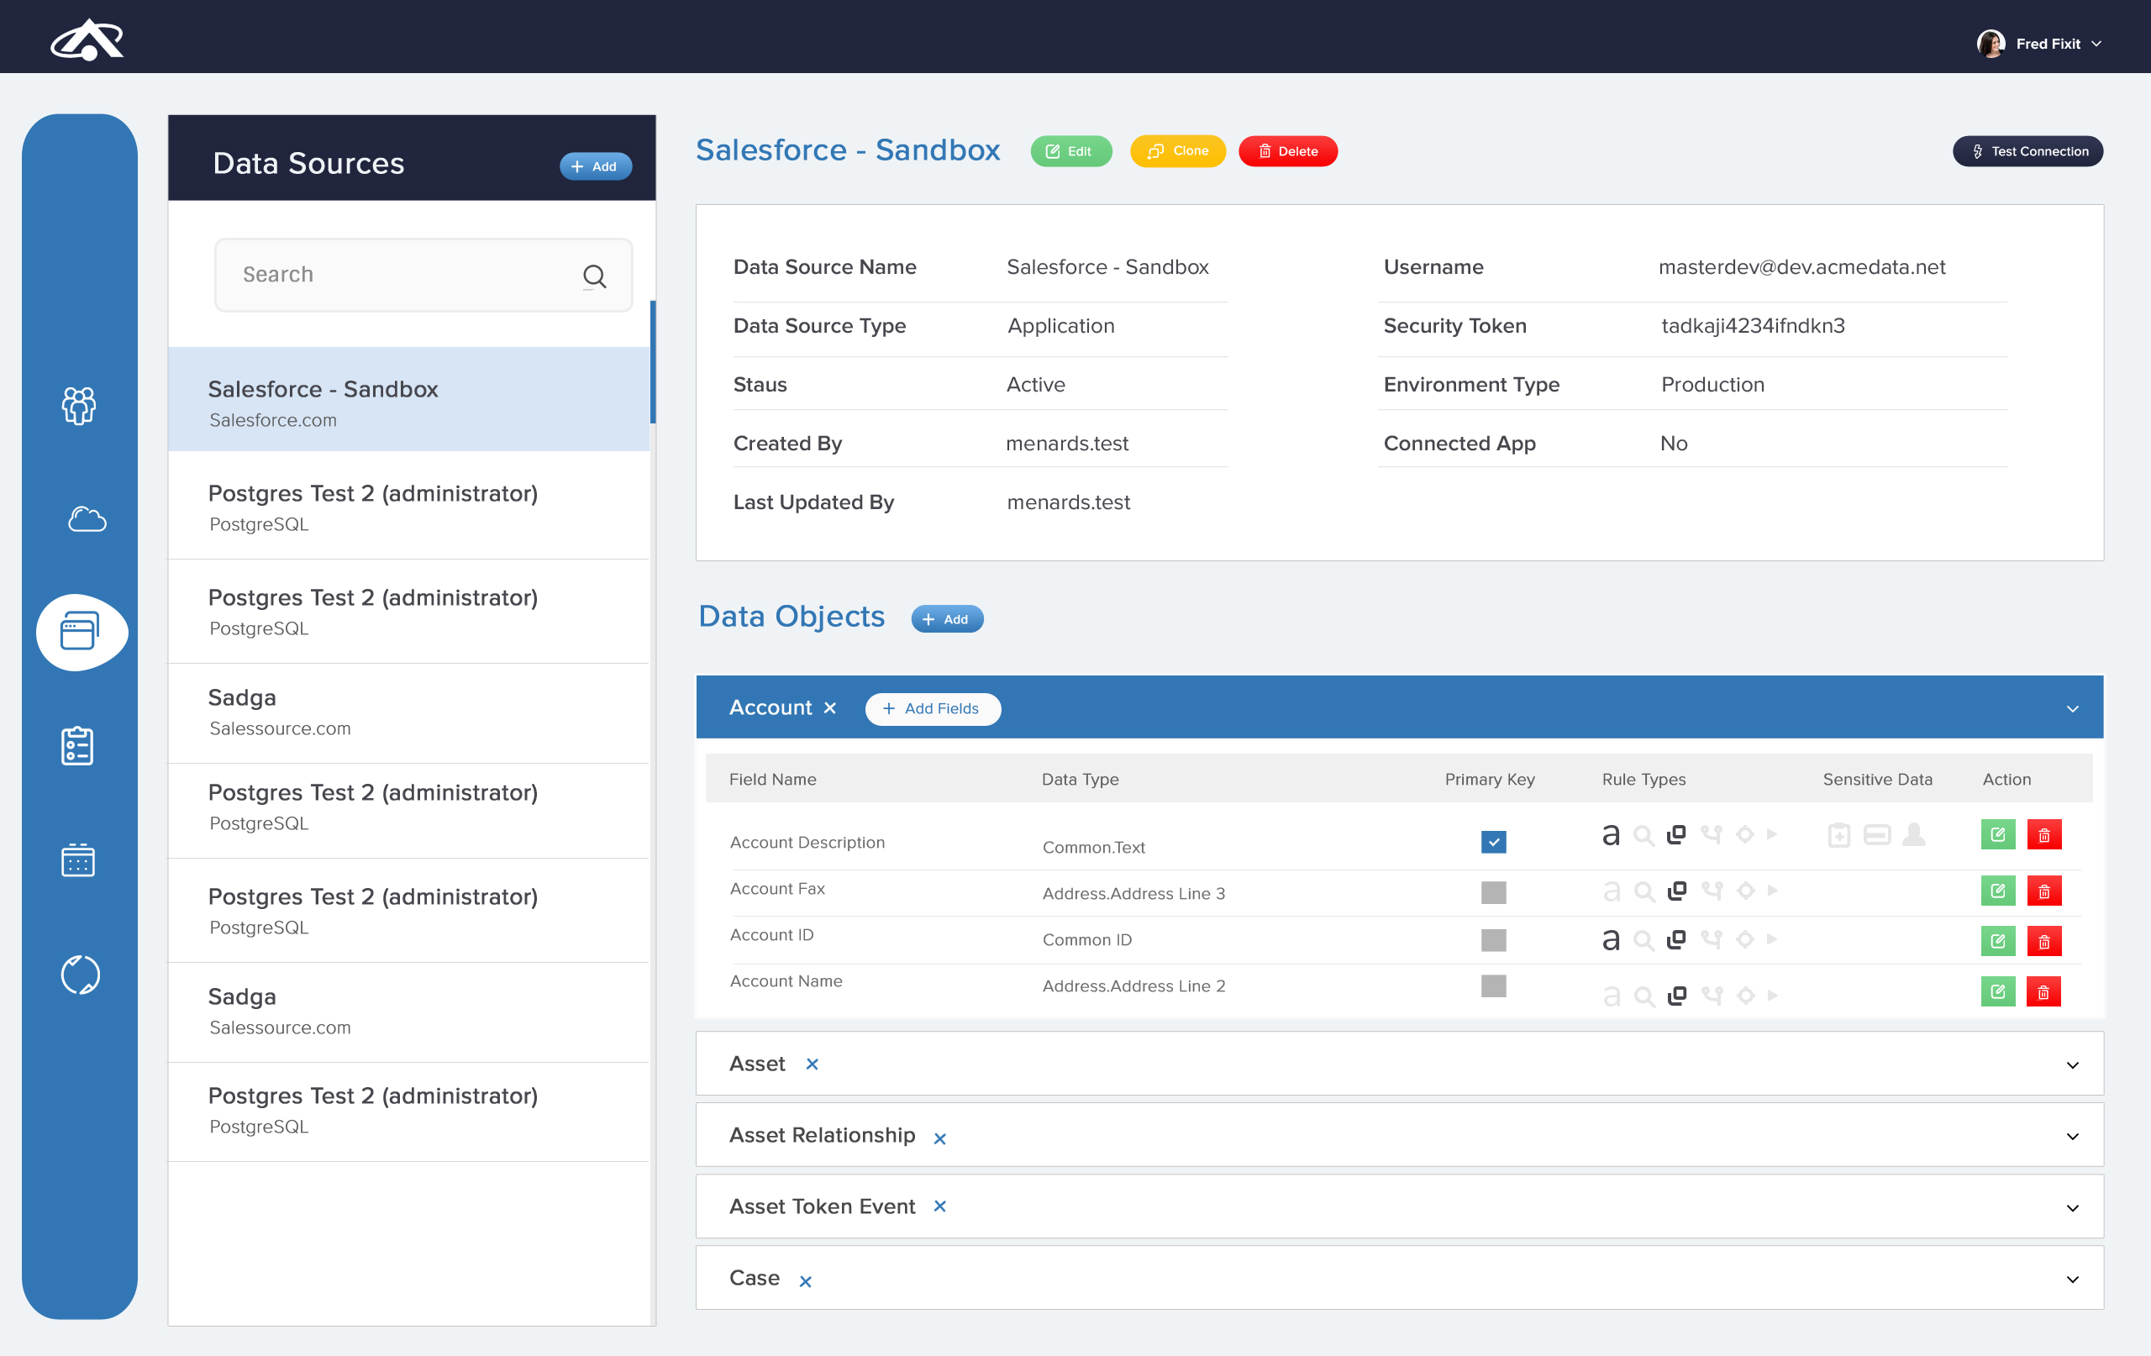Open the calendar schedule icon in sidebar
The height and width of the screenshot is (1356, 2151).
(77, 860)
